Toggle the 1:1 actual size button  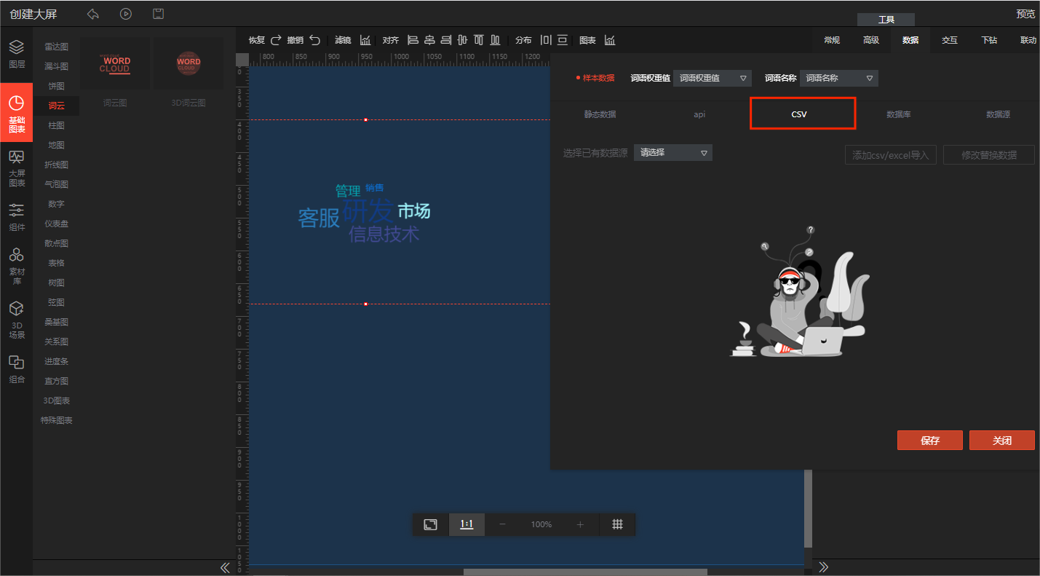point(467,524)
